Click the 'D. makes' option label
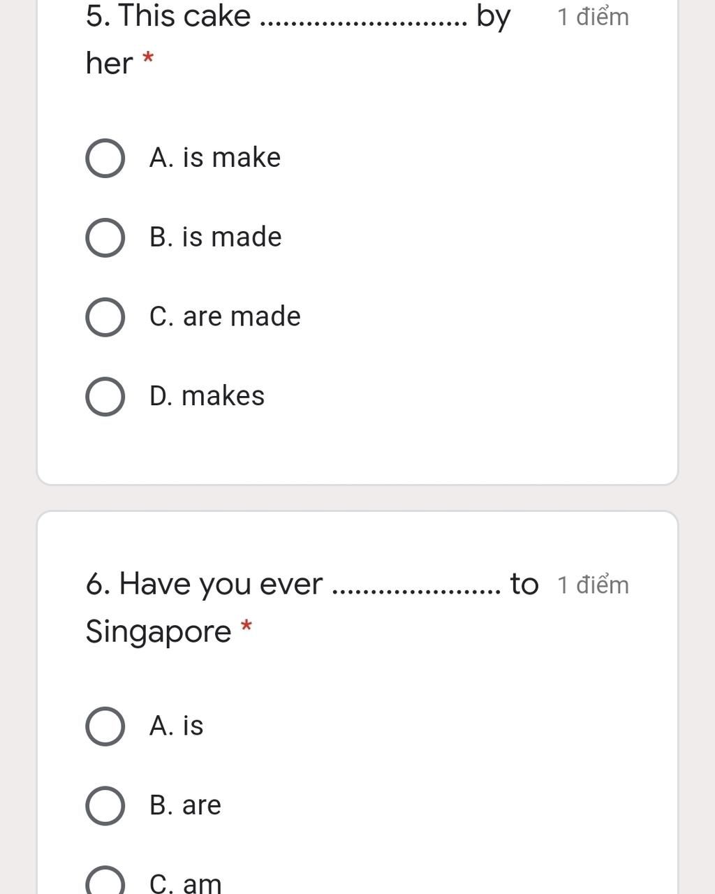 [x=207, y=396]
